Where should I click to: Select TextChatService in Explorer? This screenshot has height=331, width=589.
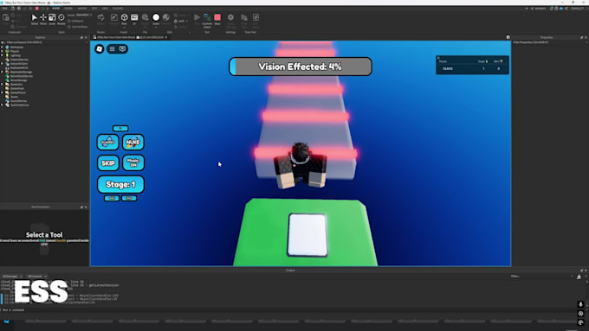(19, 105)
